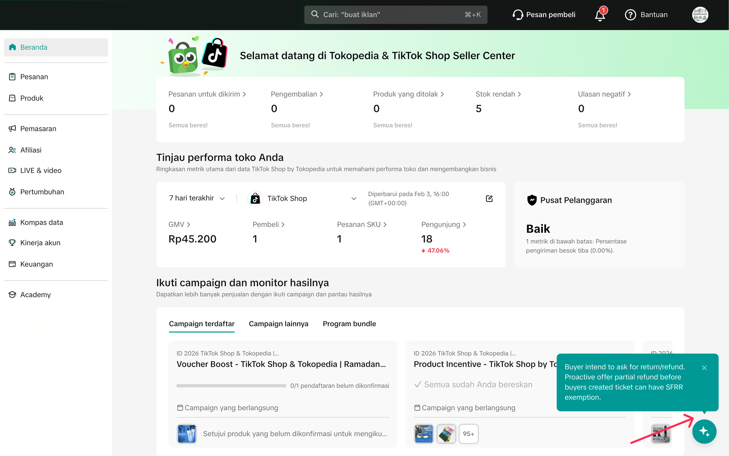Open the GMV metric details
Image resolution: width=729 pixels, height=456 pixels.
pos(179,224)
